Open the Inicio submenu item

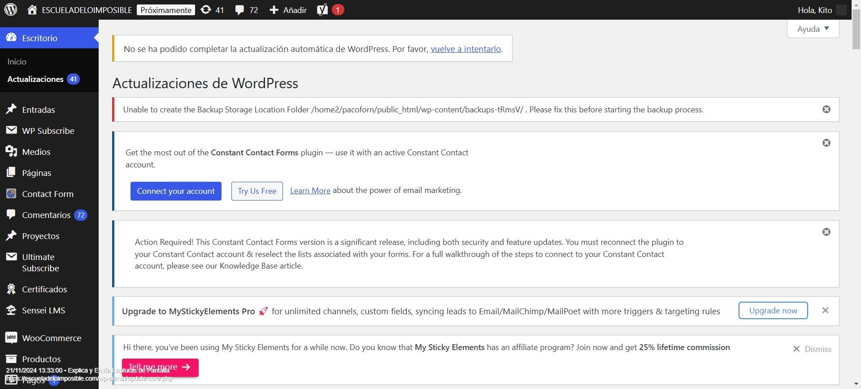coord(17,61)
